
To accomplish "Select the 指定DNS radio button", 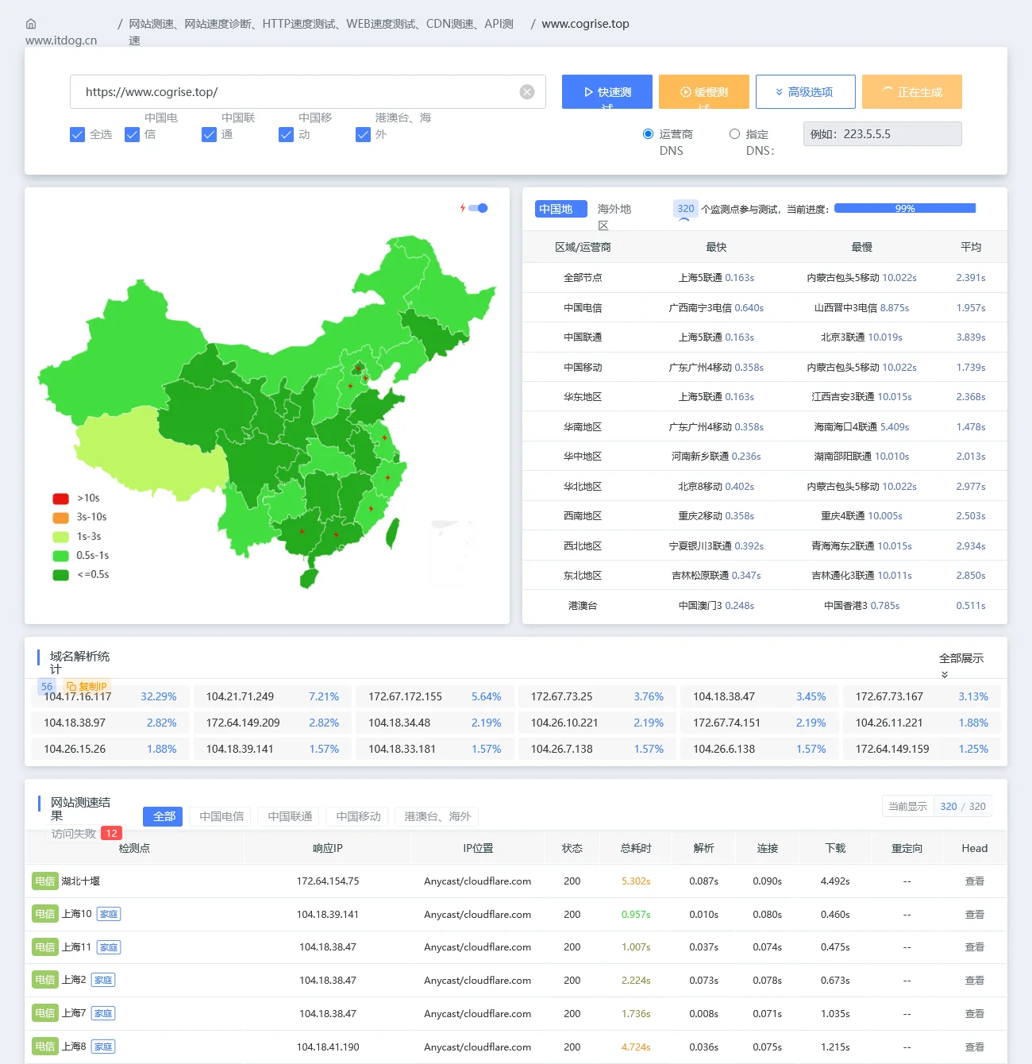I will click(x=734, y=134).
